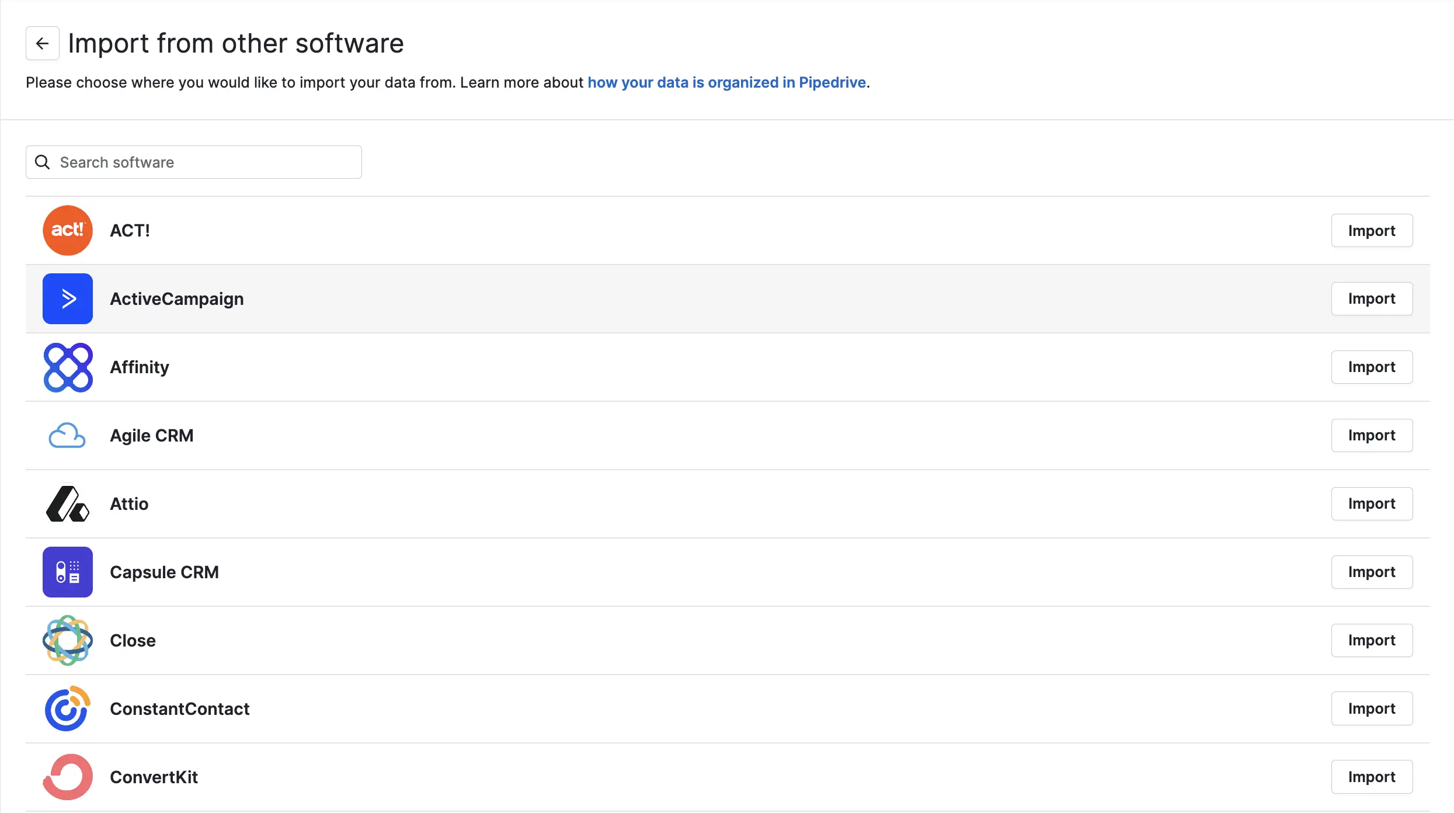Open the how your data is organized link
Image resolution: width=1454 pixels, height=813 pixels.
click(x=726, y=82)
